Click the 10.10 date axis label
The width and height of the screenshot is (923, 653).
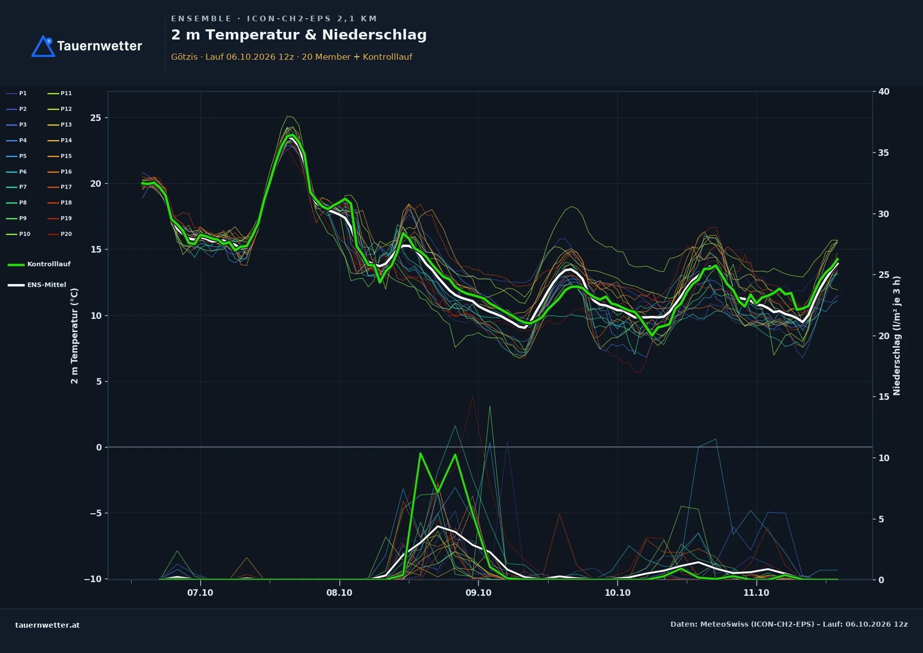point(617,593)
